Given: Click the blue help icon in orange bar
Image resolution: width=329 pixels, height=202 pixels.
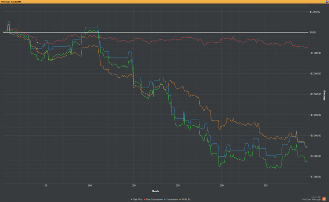Looking at the screenshot, I should [x=327, y=2].
